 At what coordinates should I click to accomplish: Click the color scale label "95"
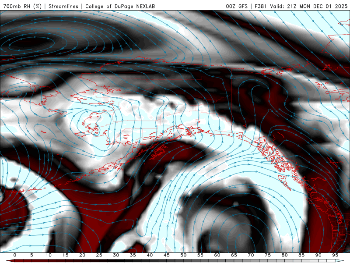coord(335,255)
